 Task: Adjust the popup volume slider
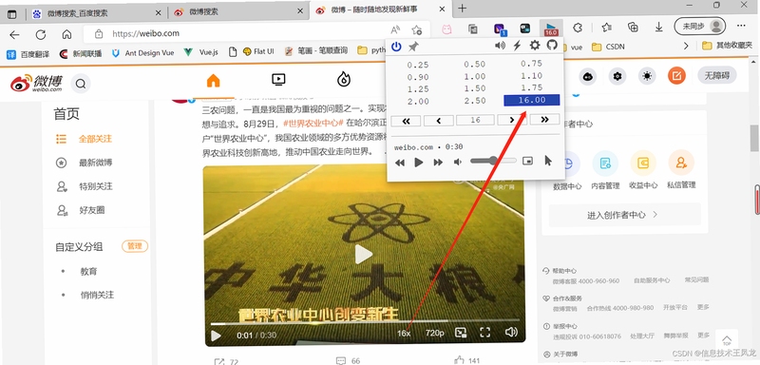click(x=493, y=161)
